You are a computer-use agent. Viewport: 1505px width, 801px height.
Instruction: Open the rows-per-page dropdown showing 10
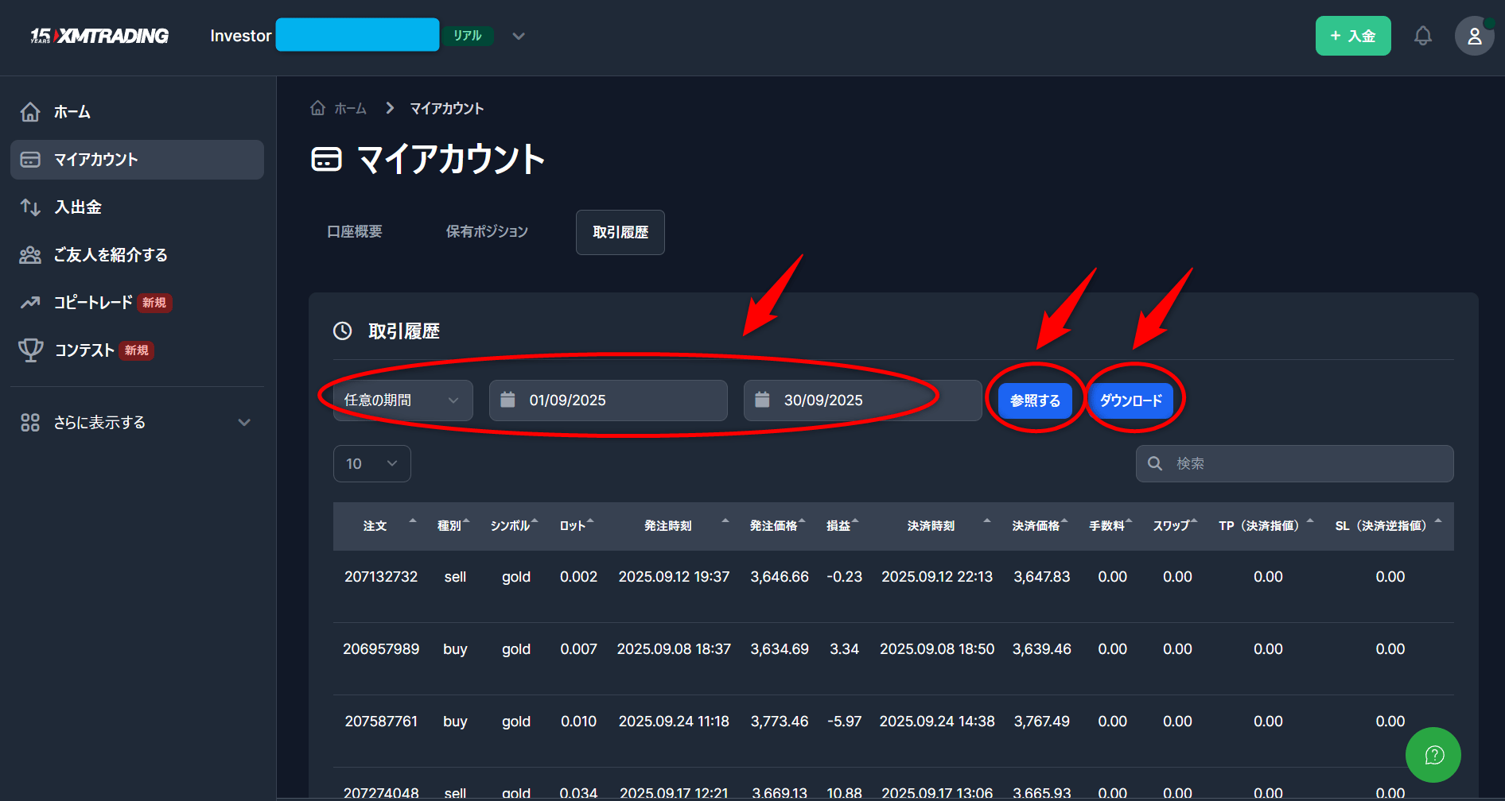coord(371,463)
